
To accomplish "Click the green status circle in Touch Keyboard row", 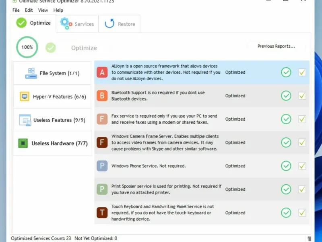I will (x=286, y=213).
